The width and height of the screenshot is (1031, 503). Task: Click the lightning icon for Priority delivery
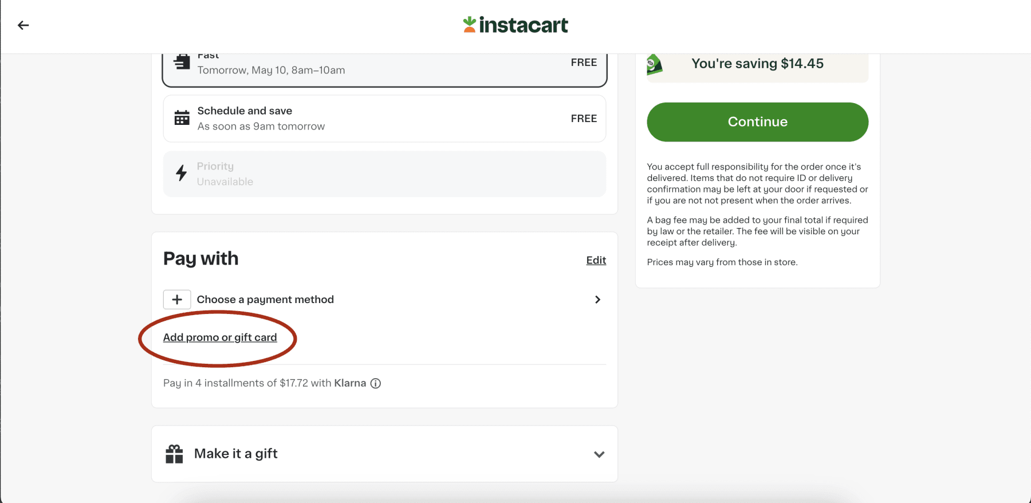(181, 173)
